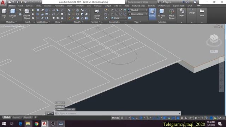Select the Polygon draw tool

tap(54, 18)
